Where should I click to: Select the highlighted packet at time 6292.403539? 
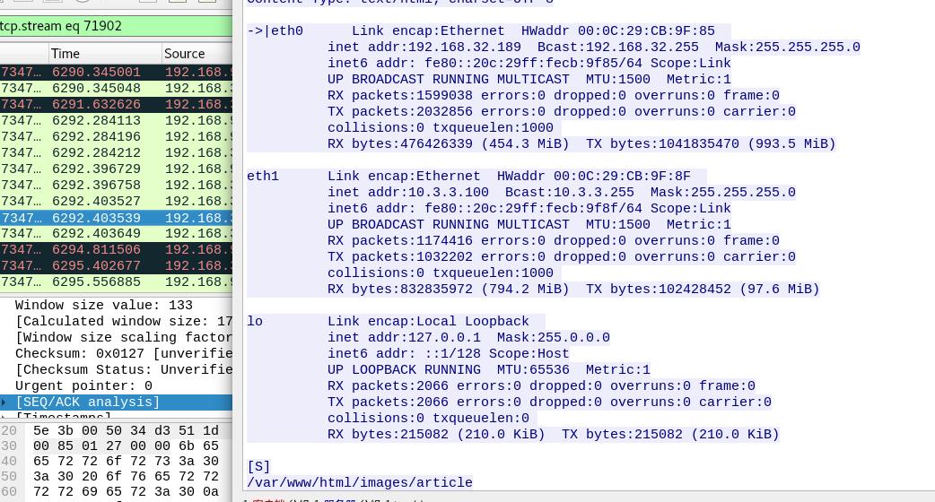click(x=96, y=218)
